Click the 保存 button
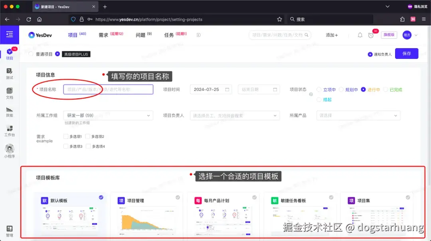This screenshot has height=241, width=431. 407,53
